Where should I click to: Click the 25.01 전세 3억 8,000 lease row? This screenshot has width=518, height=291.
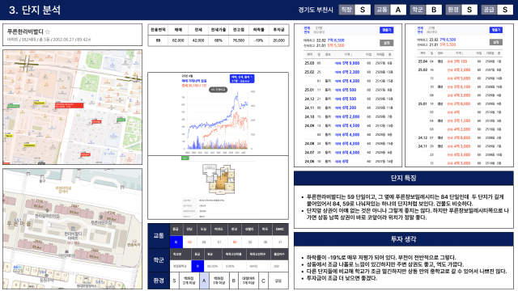click(459, 104)
